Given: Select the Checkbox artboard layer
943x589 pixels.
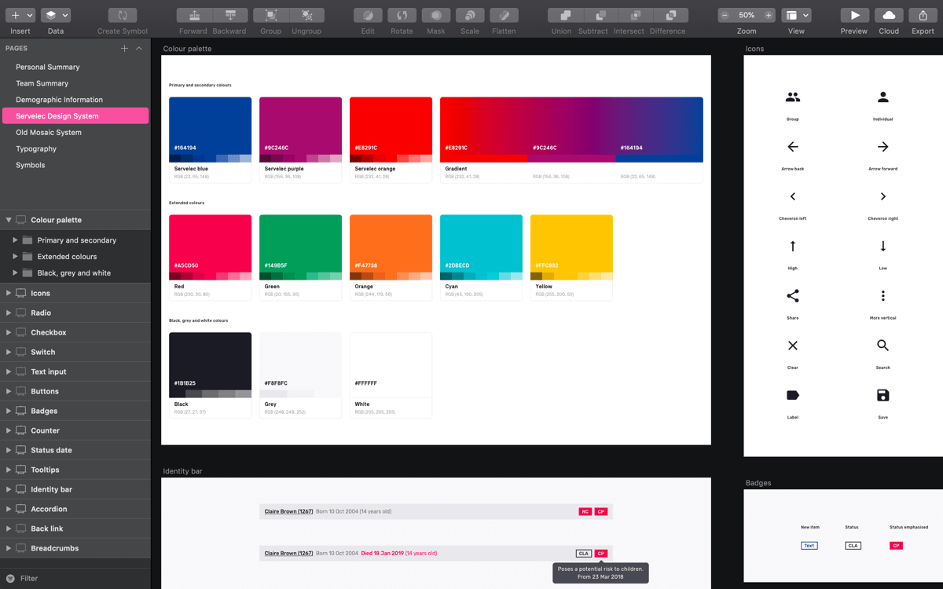Looking at the screenshot, I should point(75,332).
